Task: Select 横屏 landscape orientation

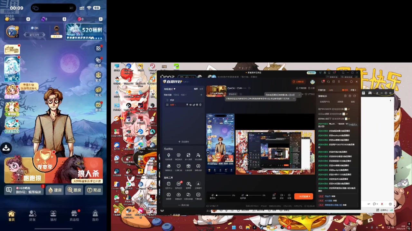Action: click(x=196, y=89)
